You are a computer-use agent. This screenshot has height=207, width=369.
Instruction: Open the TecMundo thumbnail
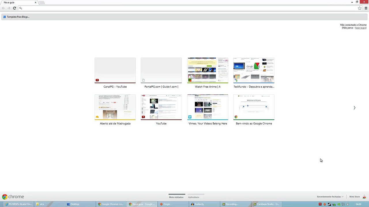[254, 70]
